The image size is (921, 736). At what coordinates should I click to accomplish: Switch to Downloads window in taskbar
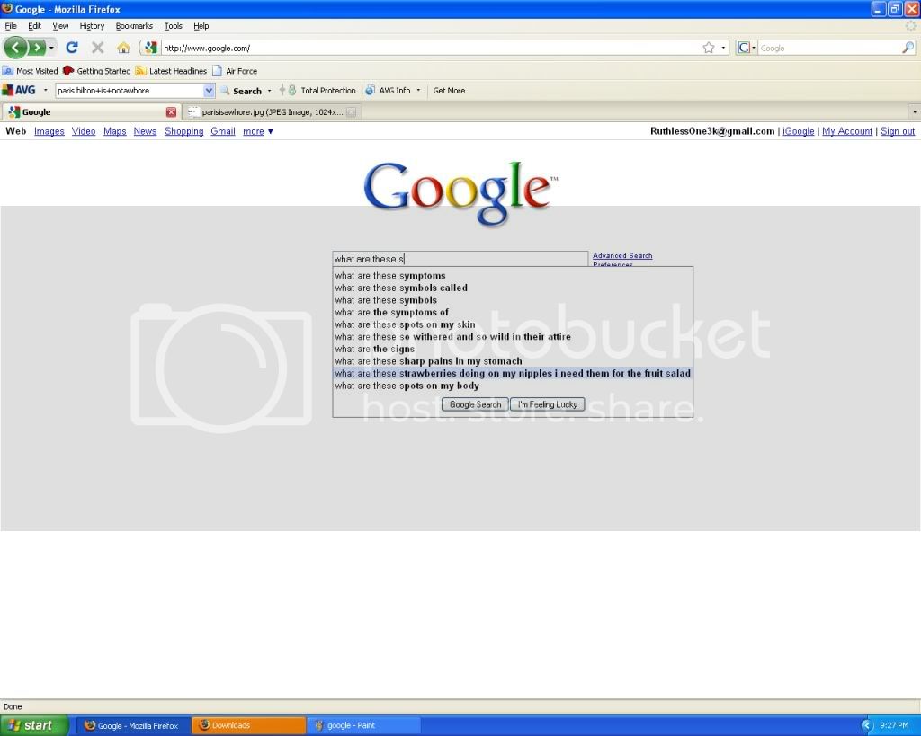248,725
